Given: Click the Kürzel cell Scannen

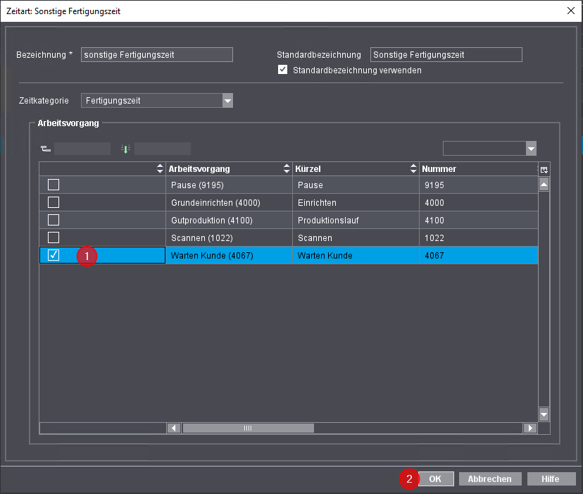Looking at the screenshot, I should 356,237.
